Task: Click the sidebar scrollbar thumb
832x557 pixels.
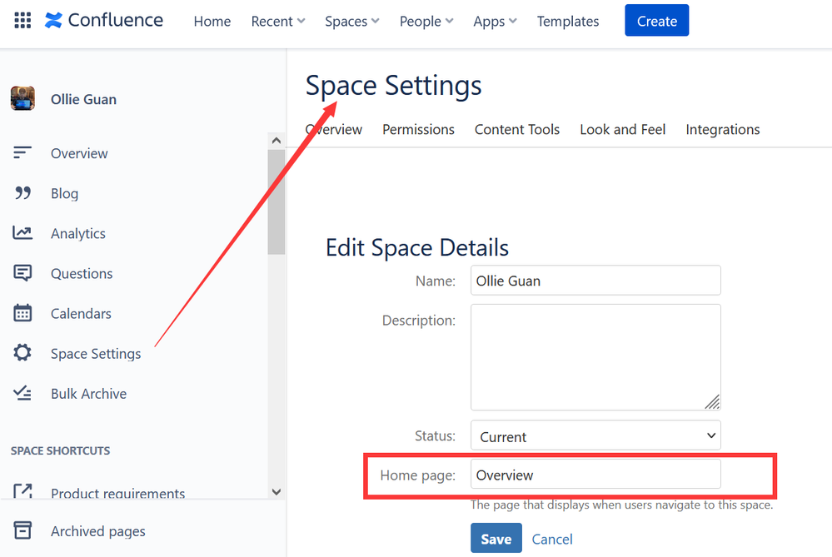Action: coord(276,202)
